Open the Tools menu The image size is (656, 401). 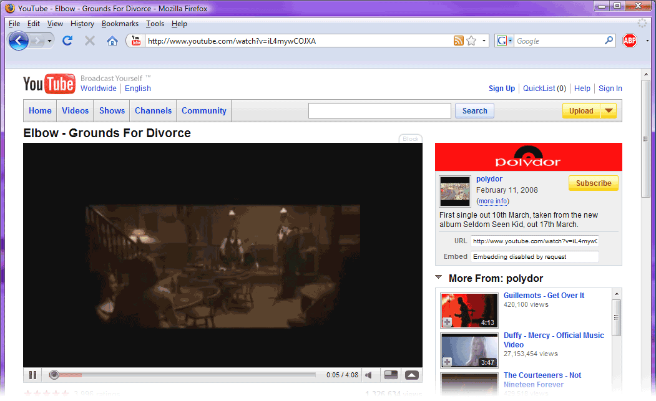[155, 24]
